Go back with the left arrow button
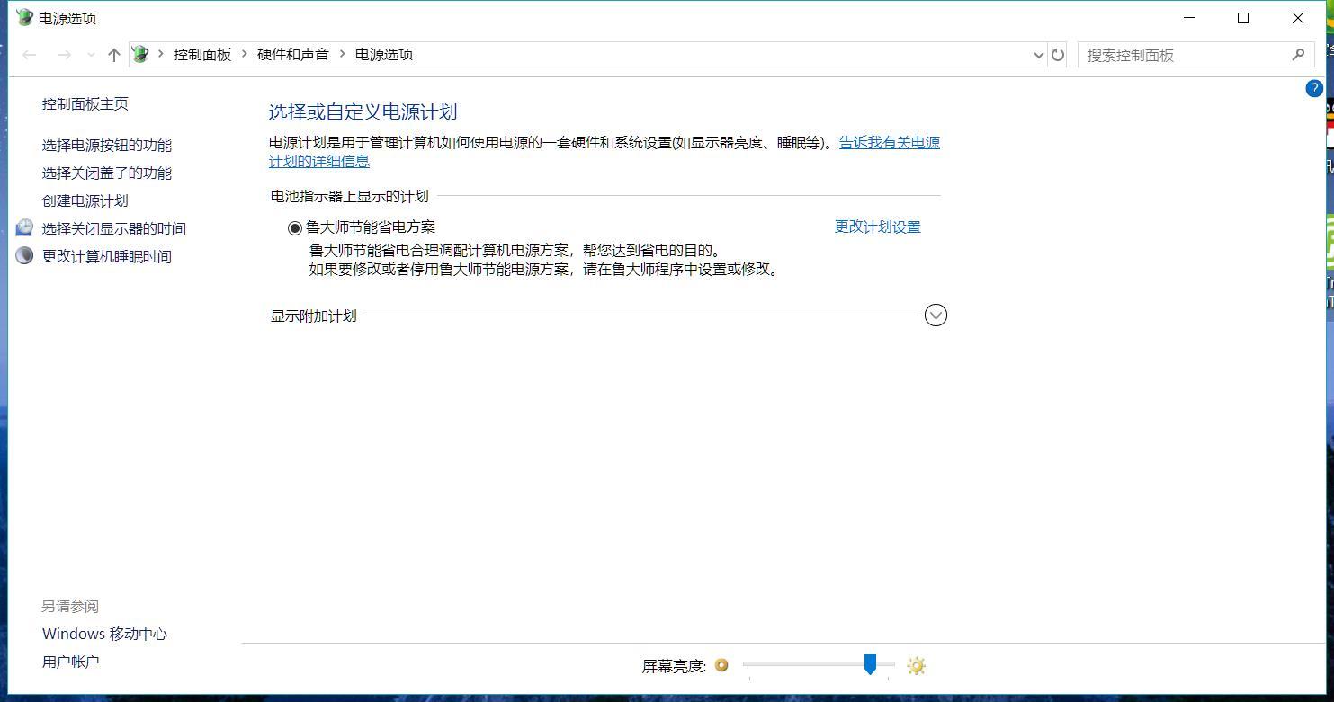 coord(30,55)
